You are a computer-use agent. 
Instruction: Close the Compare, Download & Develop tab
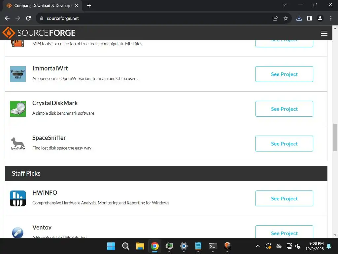click(x=77, y=6)
